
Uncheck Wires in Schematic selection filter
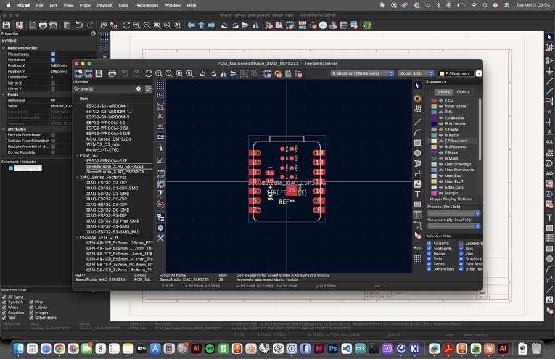pyautogui.click(x=4, y=307)
